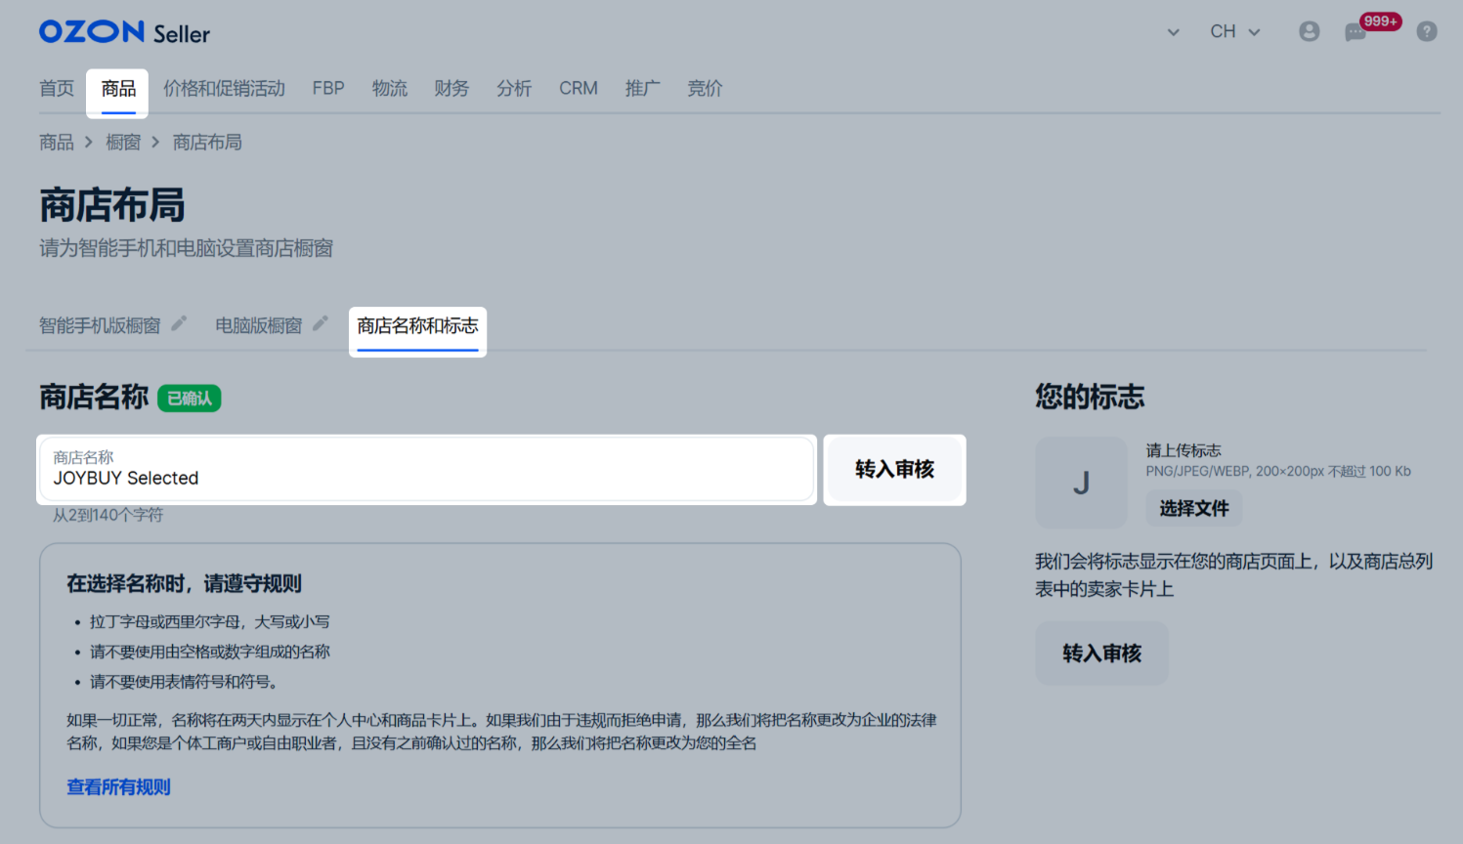
Task: Open the user account profile icon
Action: [x=1309, y=32]
